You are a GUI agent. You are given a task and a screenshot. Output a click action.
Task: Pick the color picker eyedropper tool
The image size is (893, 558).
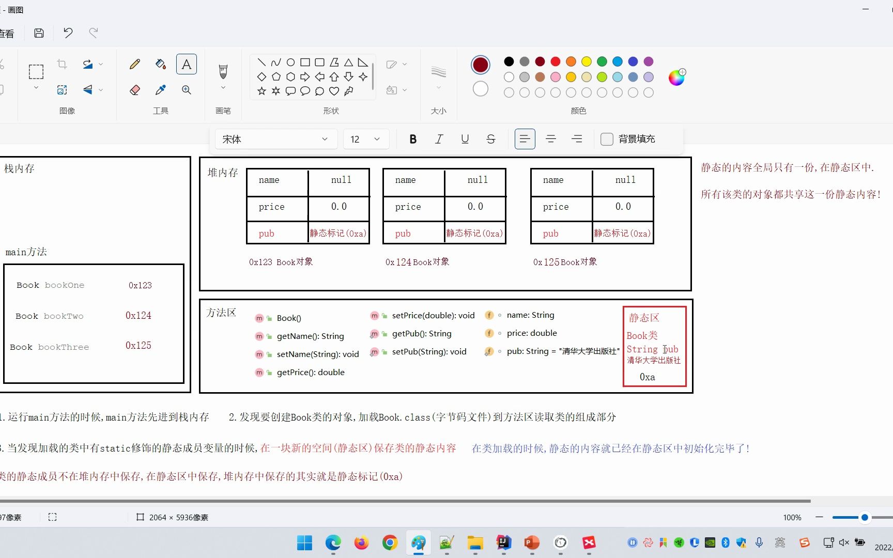click(x=161, y=90)
